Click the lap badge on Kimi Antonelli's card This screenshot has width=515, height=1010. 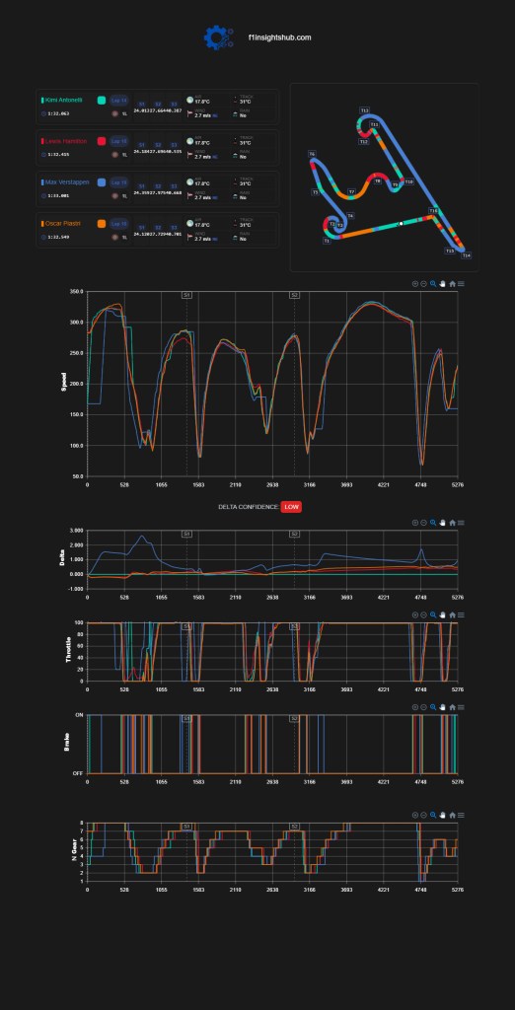click(118, 100)
